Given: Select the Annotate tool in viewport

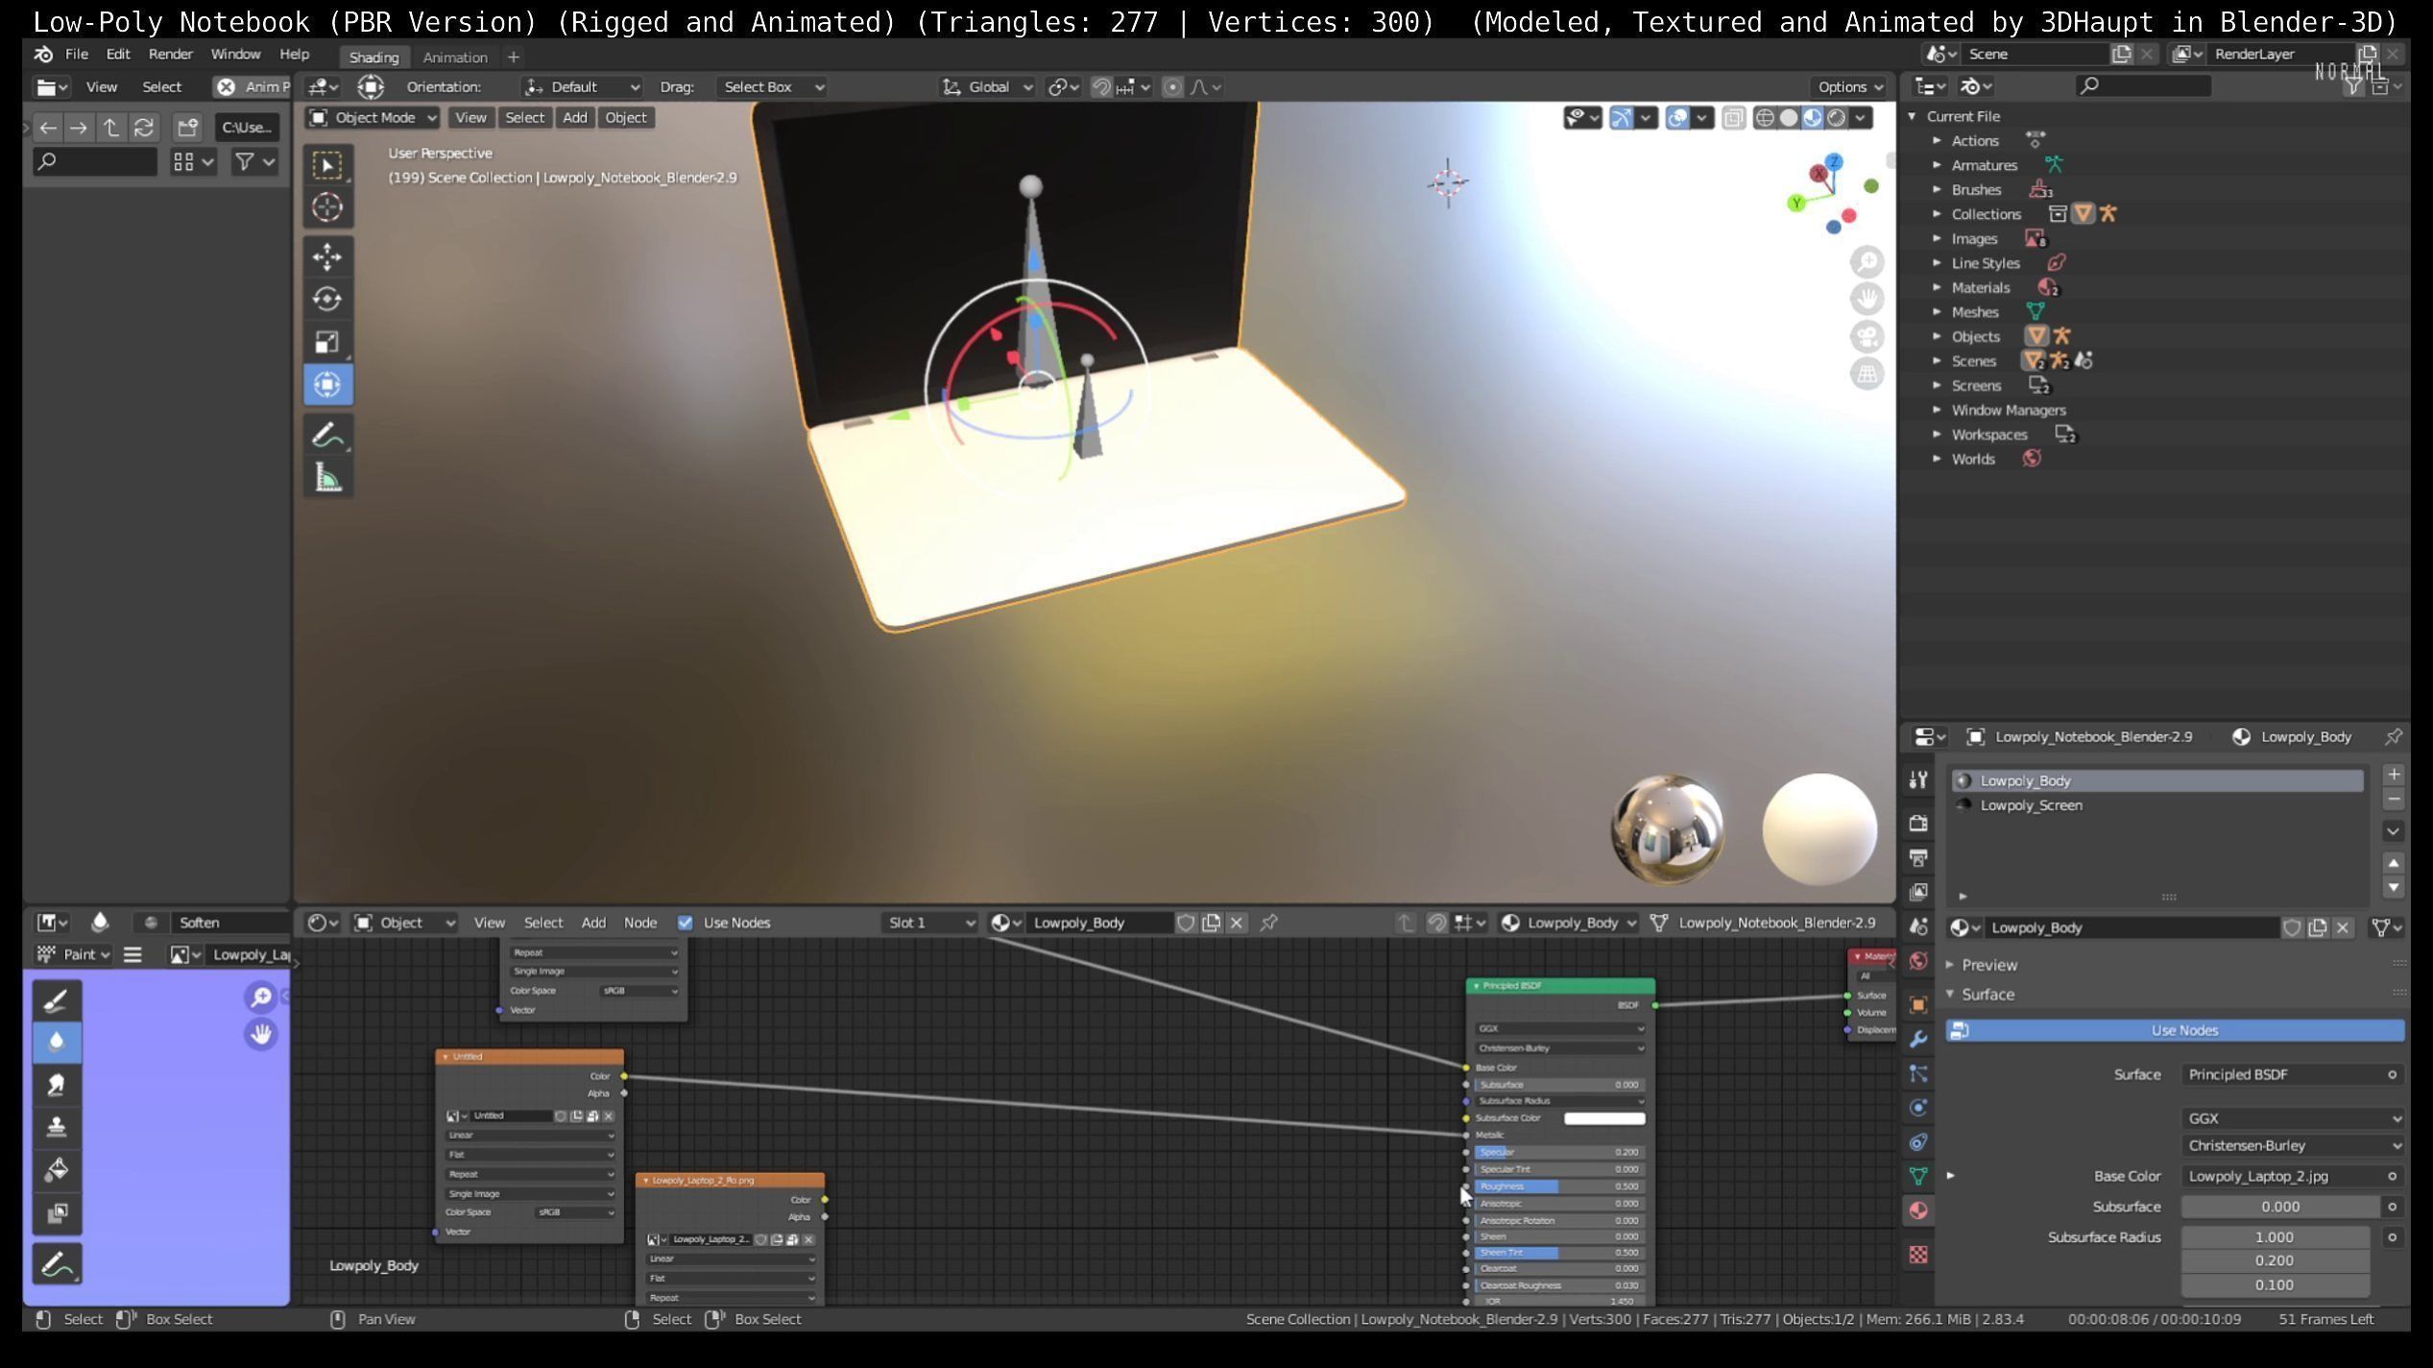Looking at the screenshot, I should pyautogui.click(x=327, y=436).
